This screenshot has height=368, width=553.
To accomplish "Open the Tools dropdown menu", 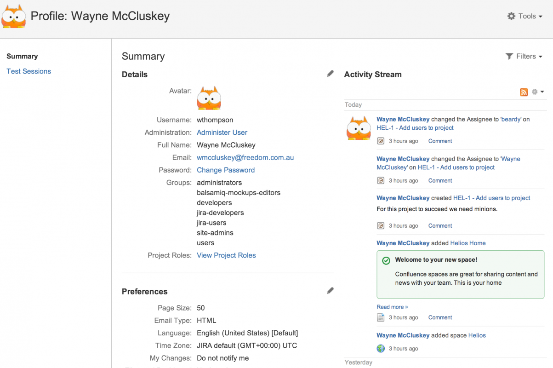I will [524, 16].
